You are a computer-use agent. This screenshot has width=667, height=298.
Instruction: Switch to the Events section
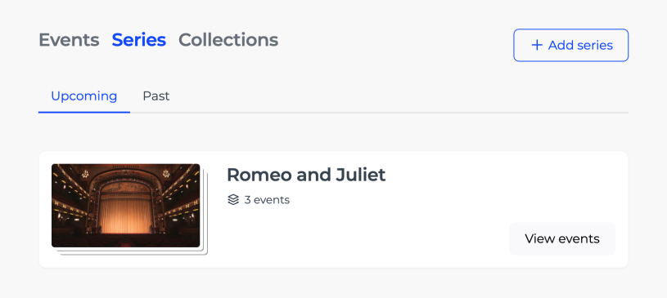(x=69, y=40)
